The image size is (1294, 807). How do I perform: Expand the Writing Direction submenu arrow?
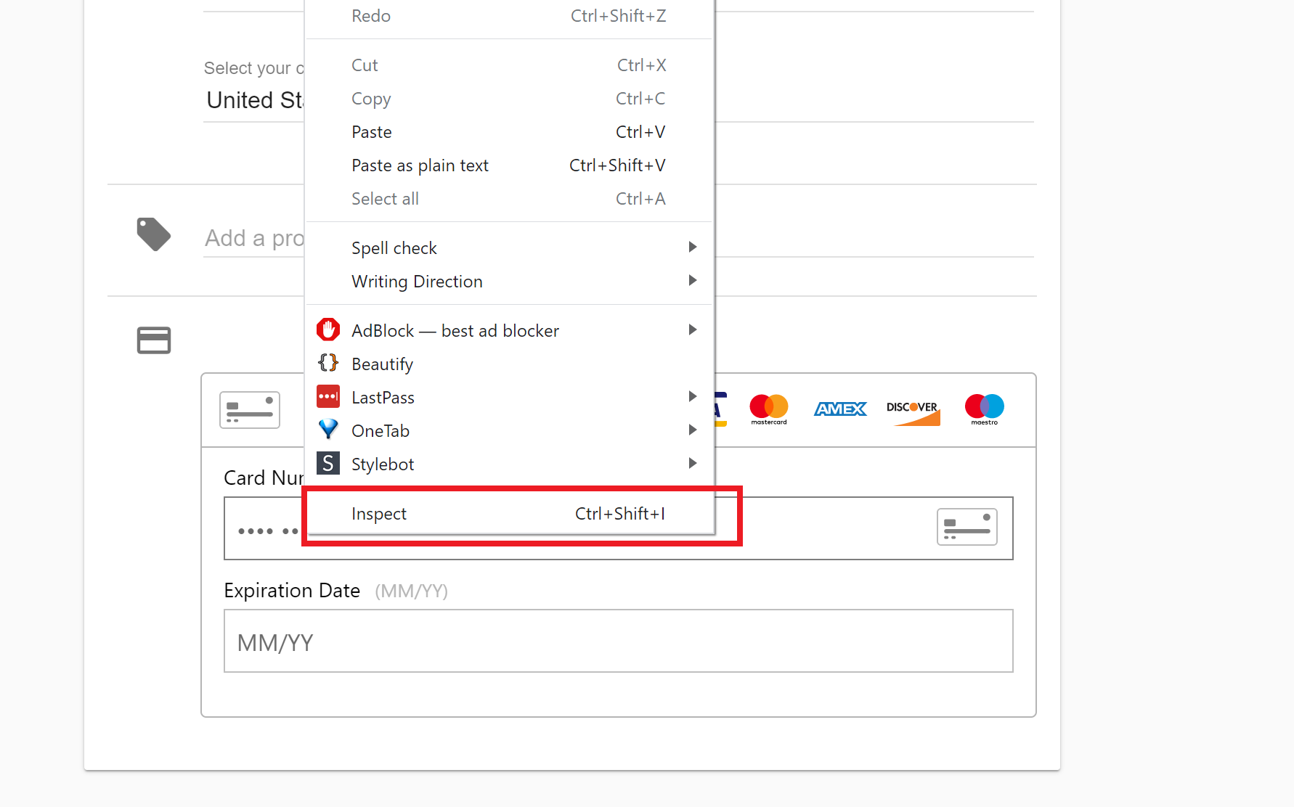click(x=693, y=280)
